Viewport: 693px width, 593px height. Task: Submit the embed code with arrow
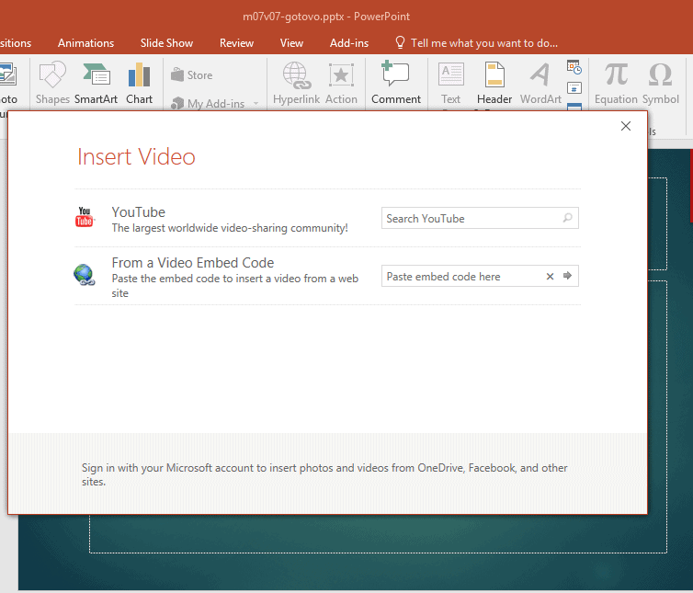click(x=567, y=276)
